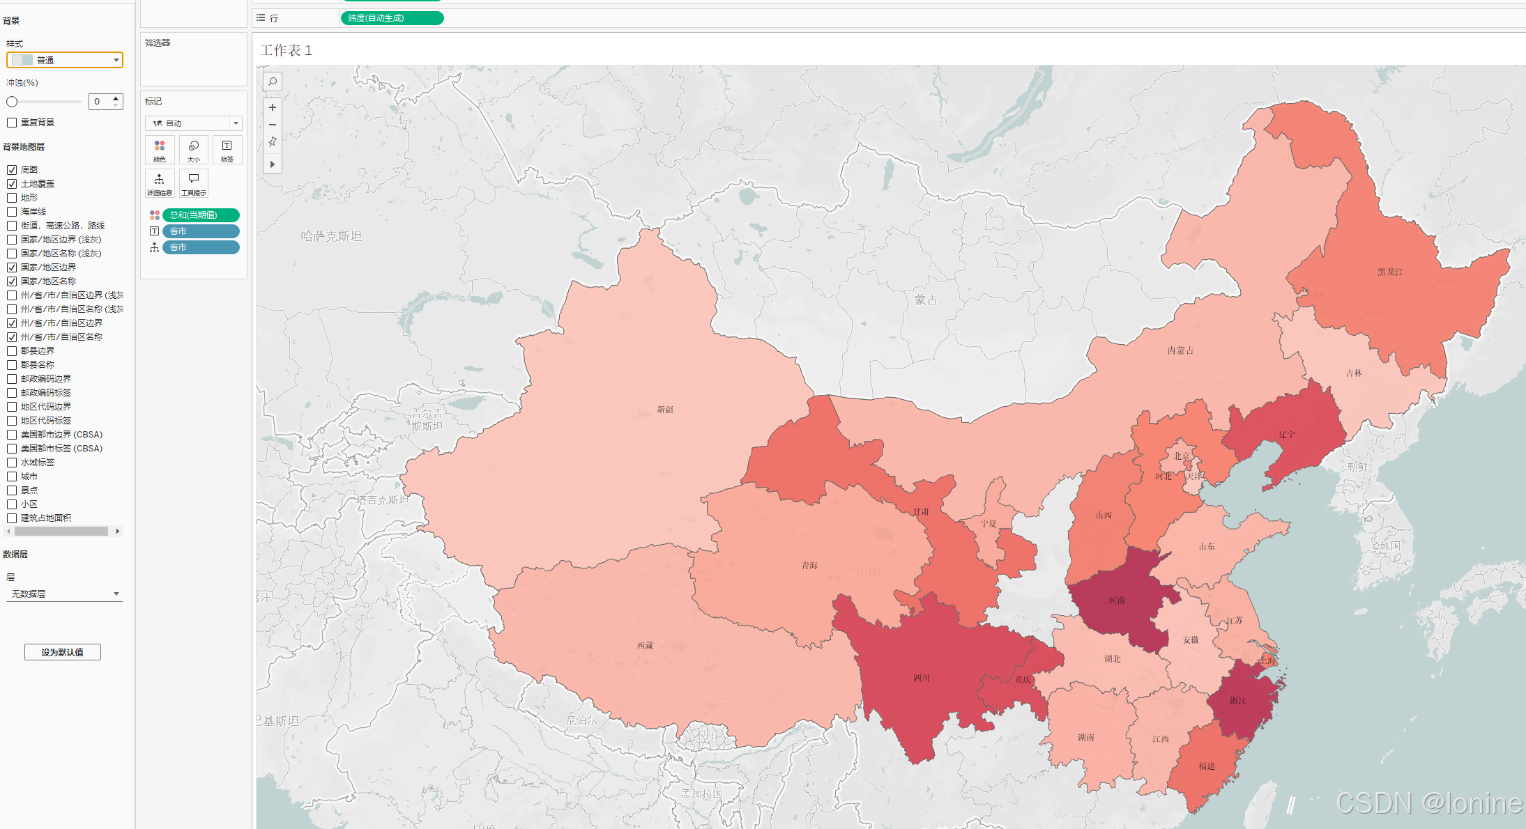
Task: Open the 标签 label marks card
Action: click(x=227, y=150)
